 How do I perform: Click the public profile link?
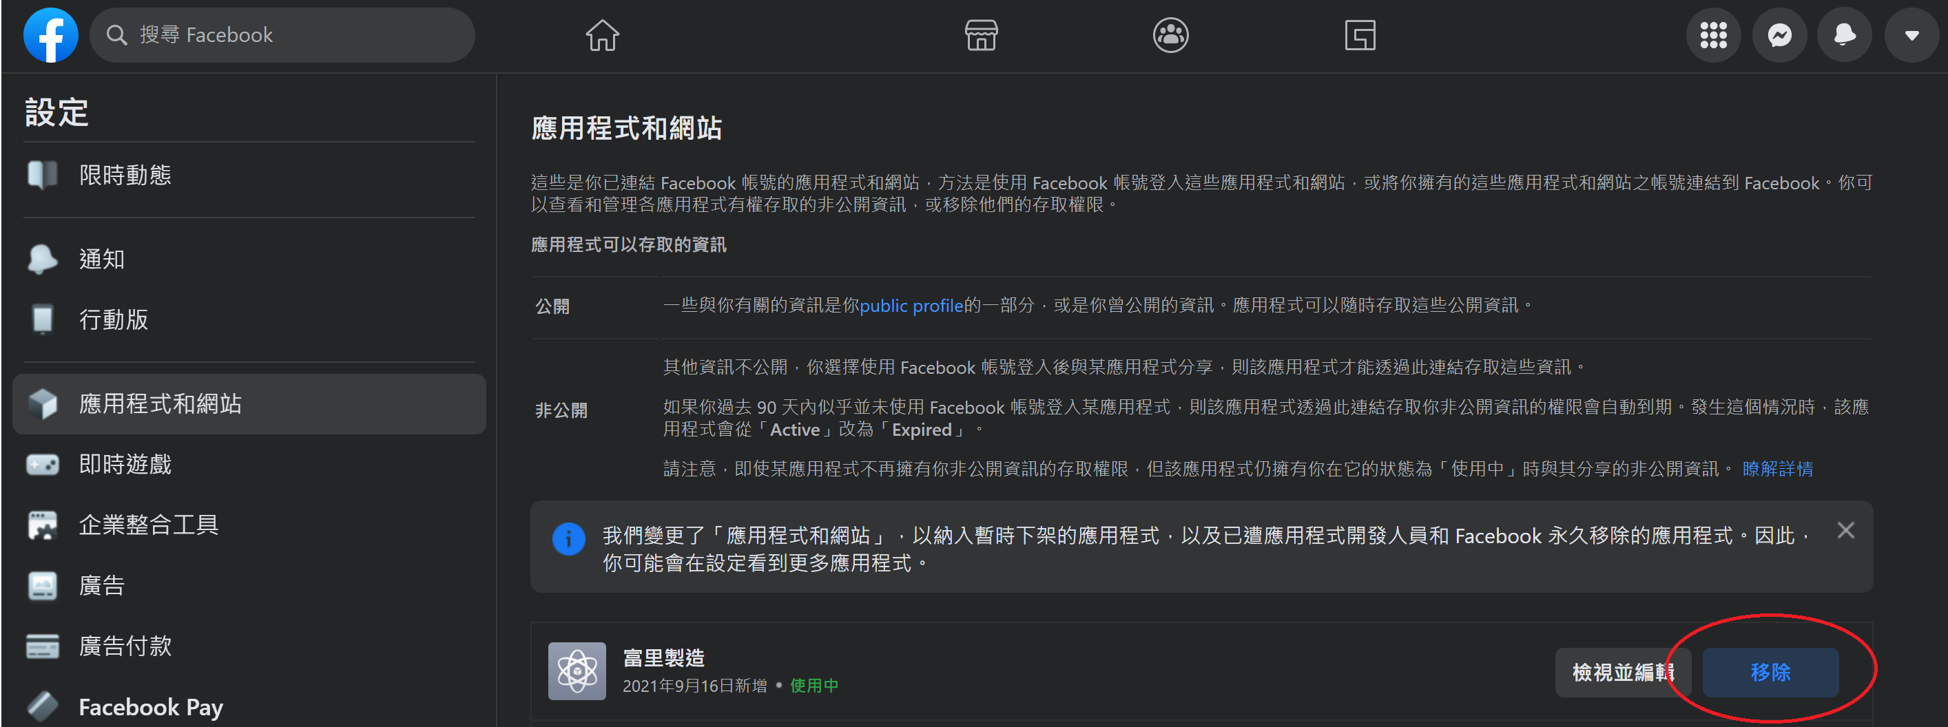(x=911, y=305)
